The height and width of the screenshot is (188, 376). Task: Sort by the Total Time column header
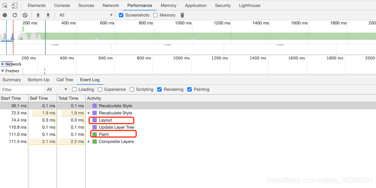71,98
